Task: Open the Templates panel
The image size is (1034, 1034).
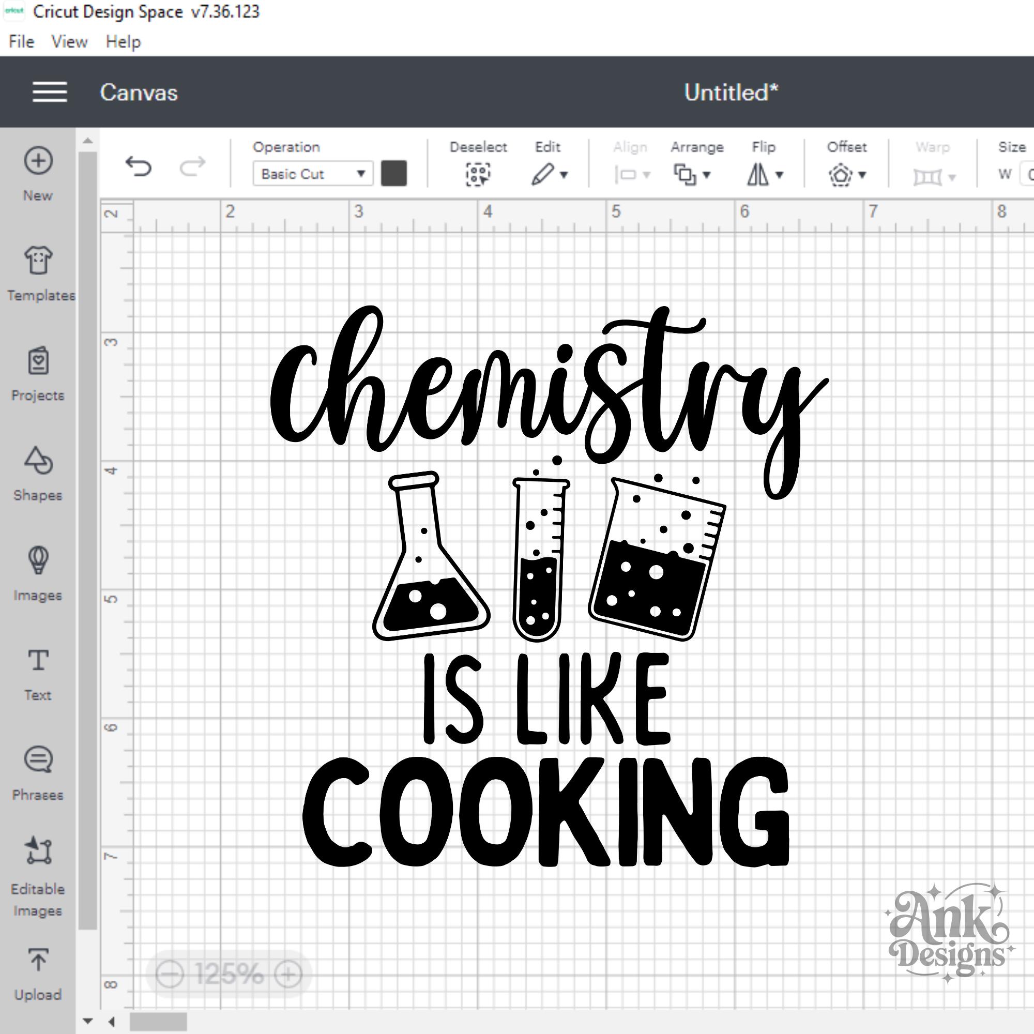Action: (x=40, y=273)
